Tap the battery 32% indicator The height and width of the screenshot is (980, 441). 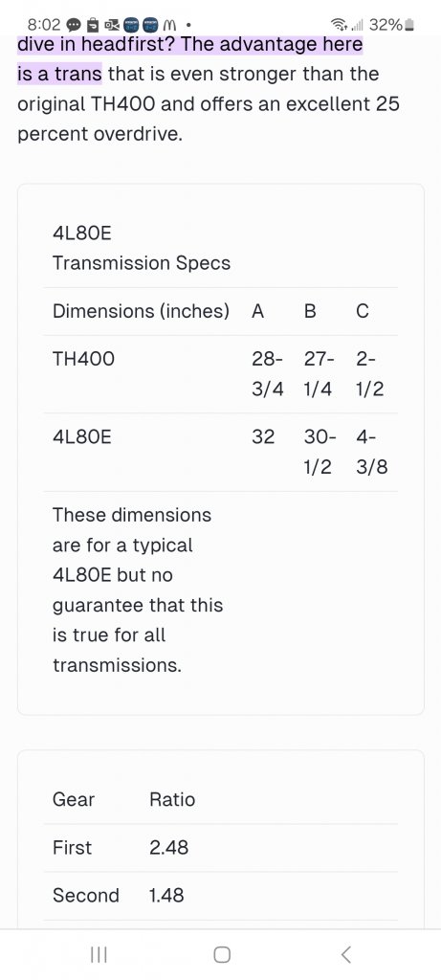click(392, 26)
